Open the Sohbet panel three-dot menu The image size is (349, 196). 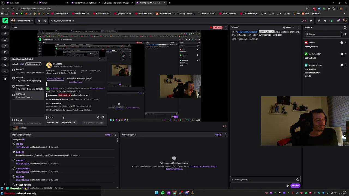(298, 27)
